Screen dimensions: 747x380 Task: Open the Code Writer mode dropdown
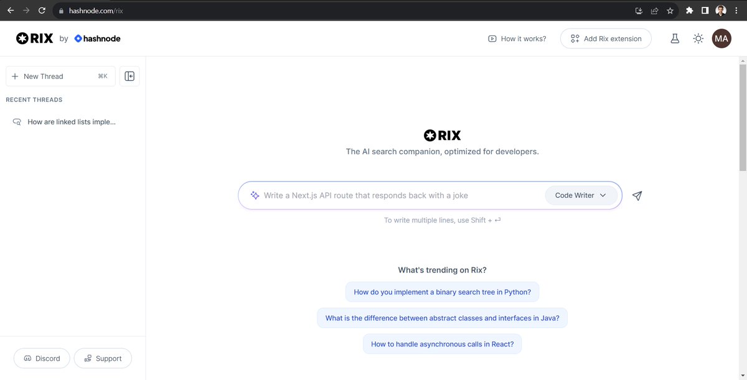pyautogui.click(x=581, y=195)
